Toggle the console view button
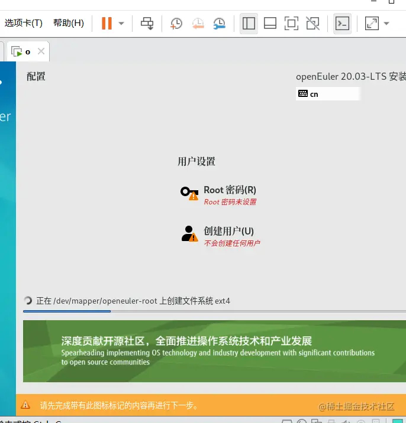 click(342, 24)
